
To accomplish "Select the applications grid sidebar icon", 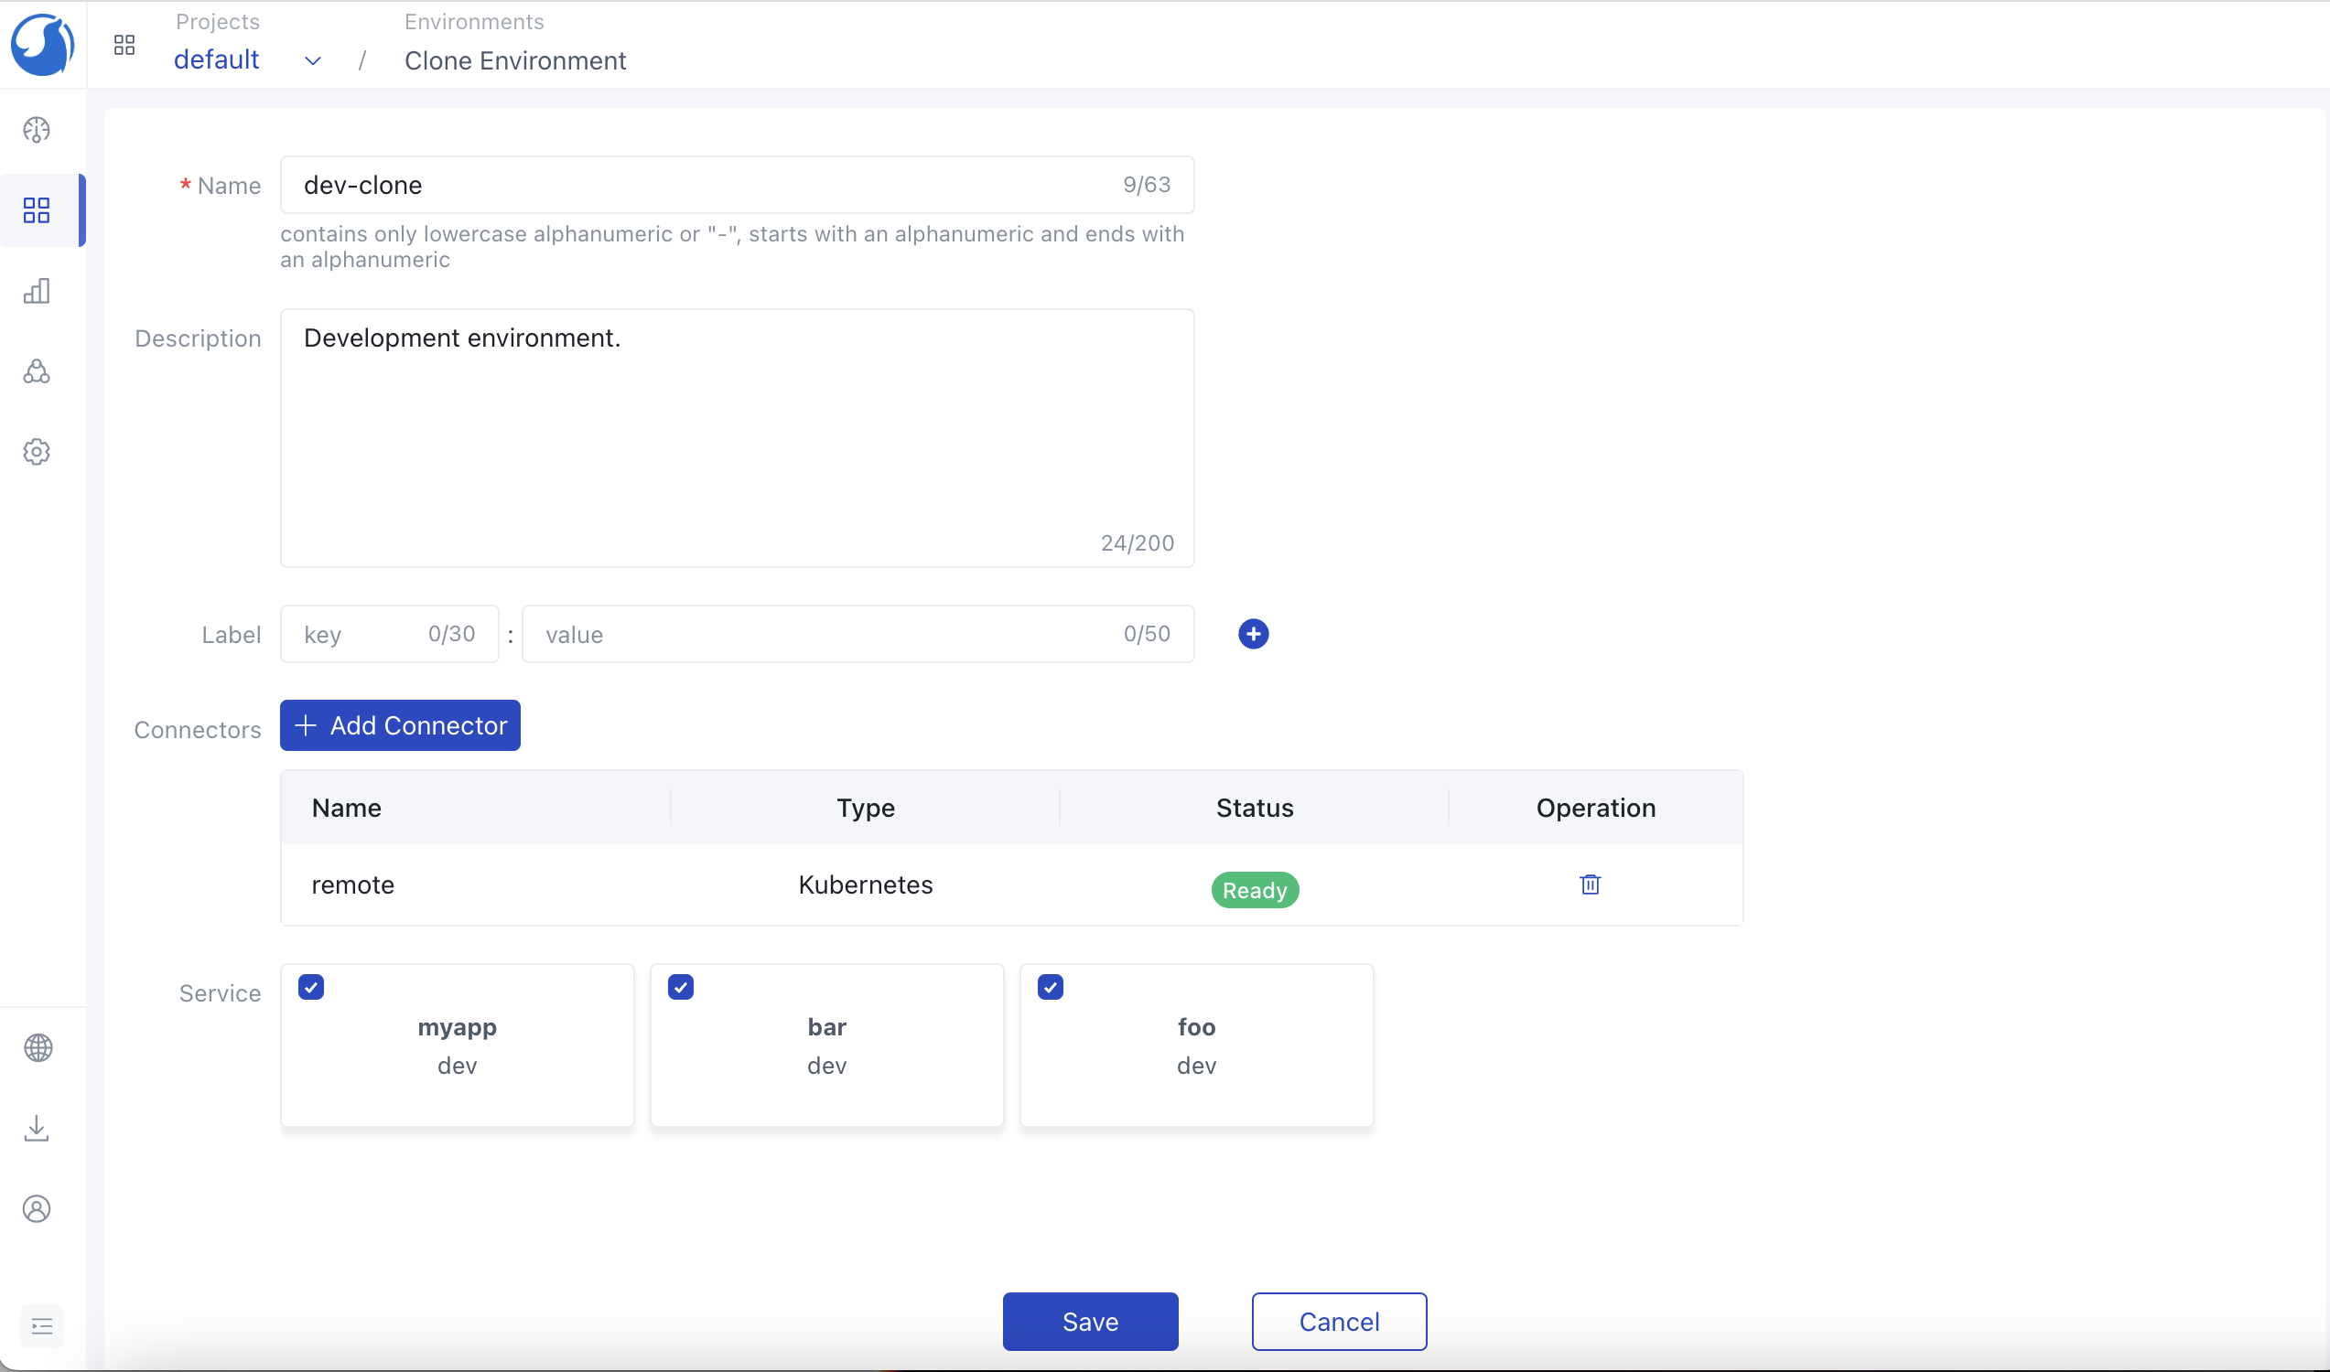I will tap(37, 210).
